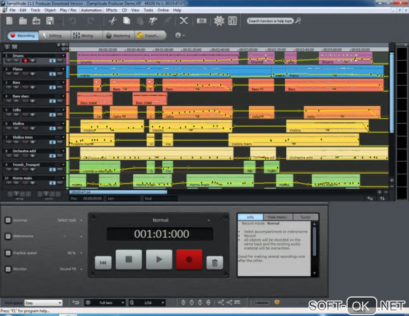409x316 pixels.
Task: Toggle the record-arm button on the Drums track
Action: coord(25,61)
